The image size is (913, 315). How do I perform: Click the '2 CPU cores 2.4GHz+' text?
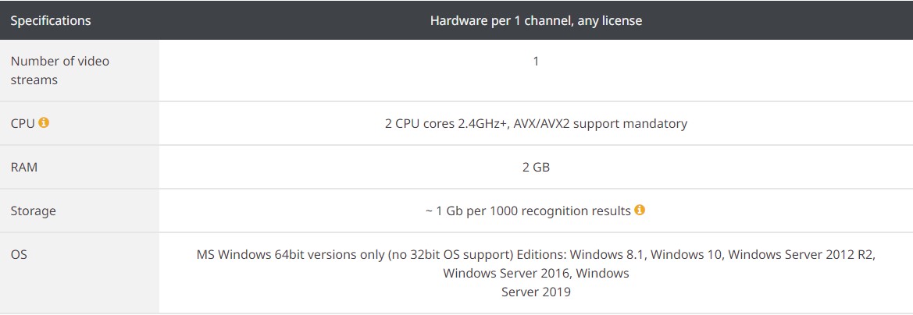tap(445, 123)
